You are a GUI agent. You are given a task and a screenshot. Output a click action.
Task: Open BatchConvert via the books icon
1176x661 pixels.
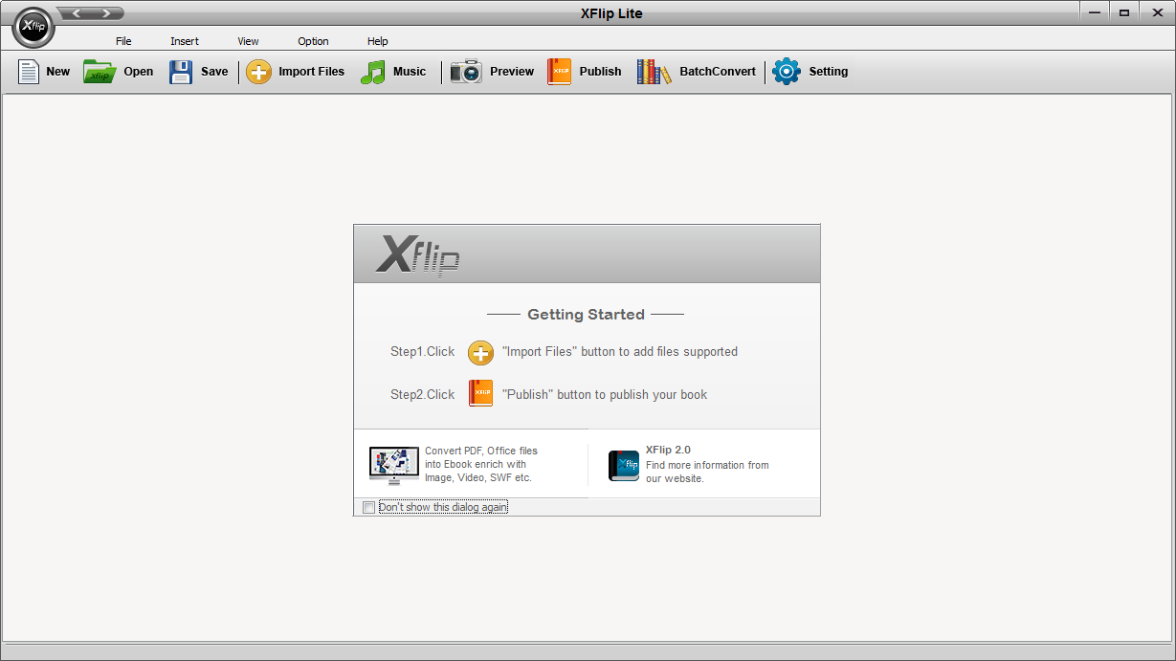[654, 72]
